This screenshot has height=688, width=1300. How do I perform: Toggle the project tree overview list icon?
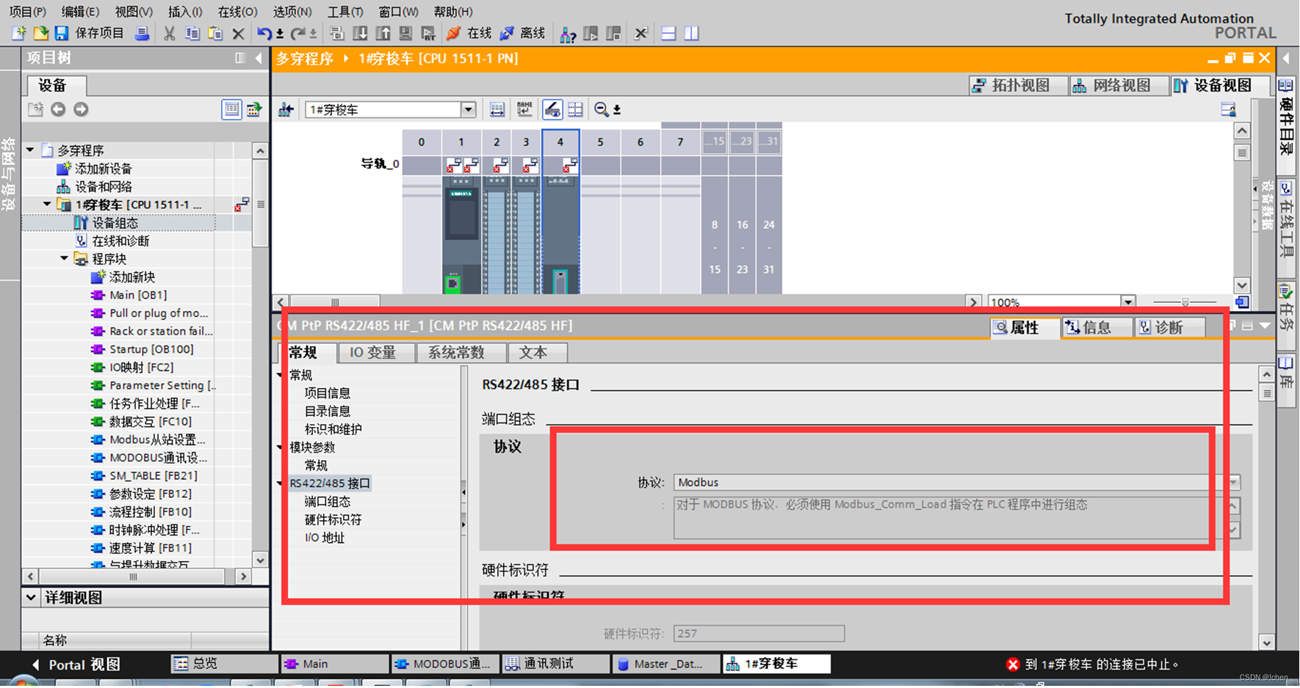tap(231, 109)
